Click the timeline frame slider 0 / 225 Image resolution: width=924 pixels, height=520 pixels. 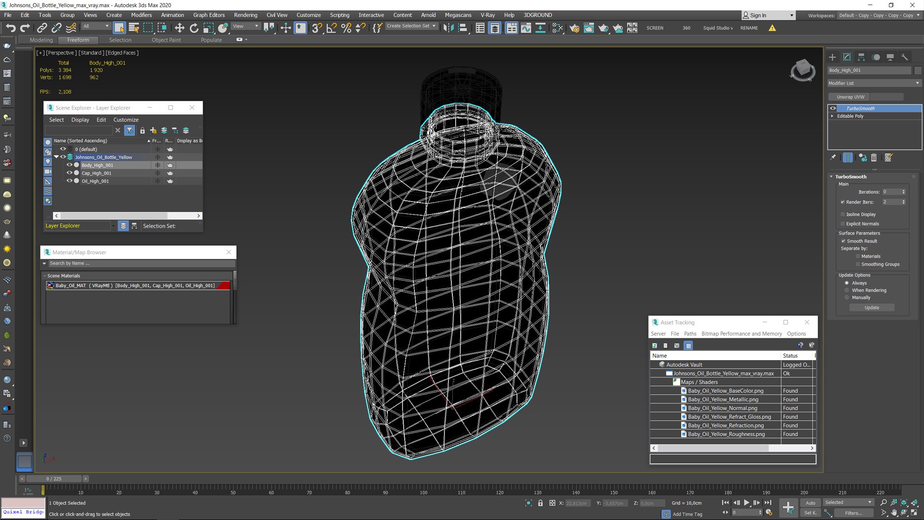coord(54,479)
